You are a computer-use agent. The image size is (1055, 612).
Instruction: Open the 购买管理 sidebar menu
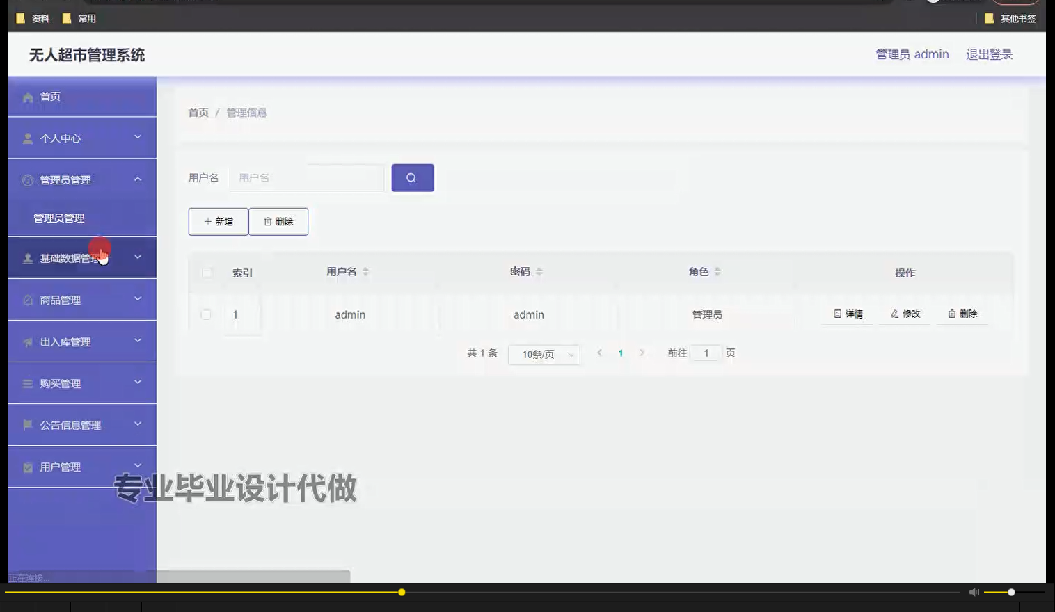(x=61, y=383)
